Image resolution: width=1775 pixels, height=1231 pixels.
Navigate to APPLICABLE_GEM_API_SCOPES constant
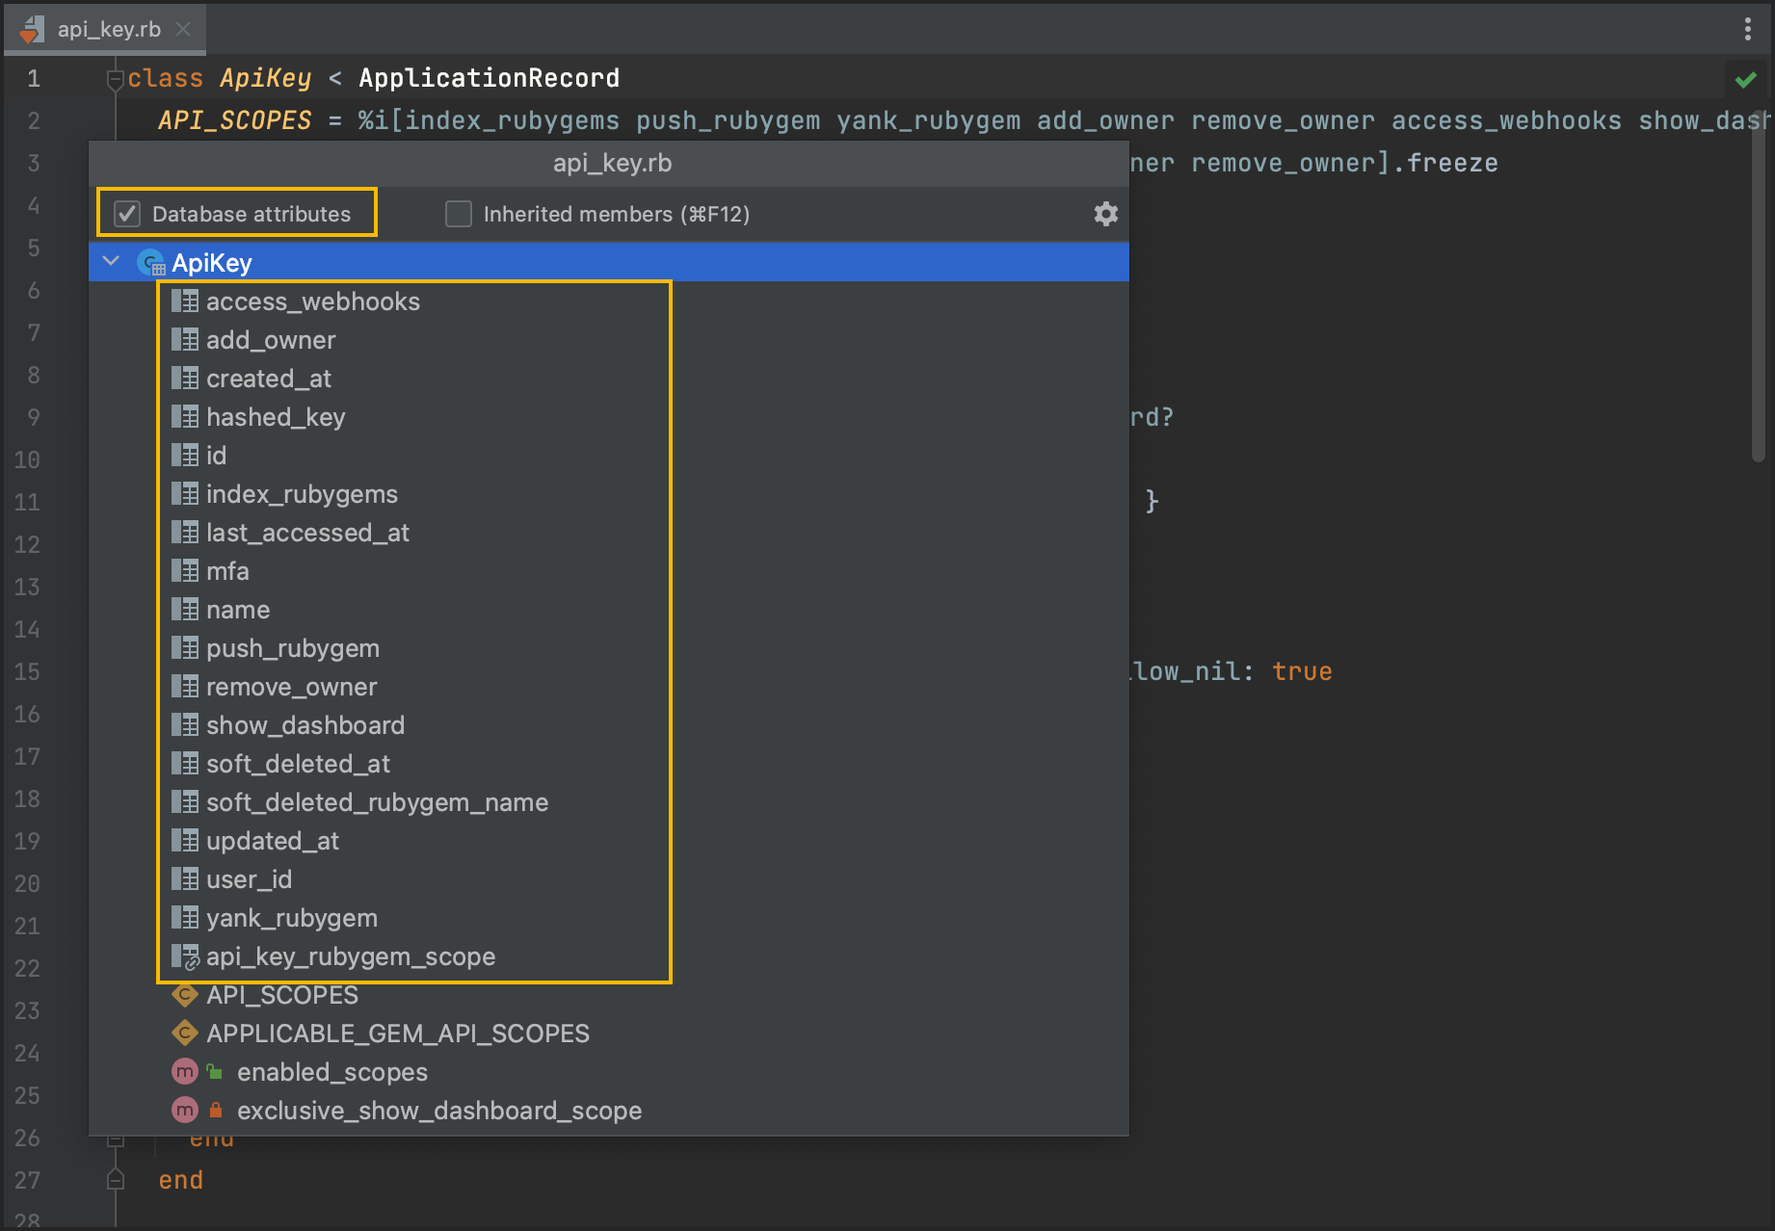397,1034
